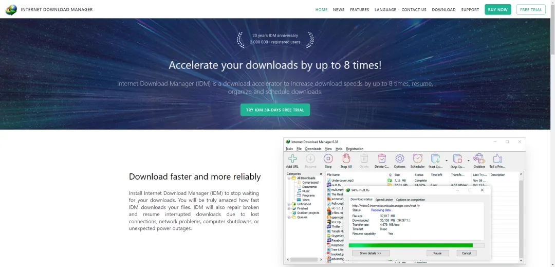Click the Add URL toolbar icon
The image size is (555, 267).
point(292,159)
